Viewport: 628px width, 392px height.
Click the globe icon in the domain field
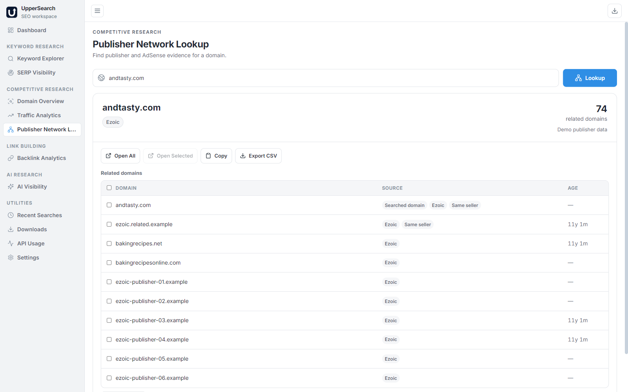101,78
